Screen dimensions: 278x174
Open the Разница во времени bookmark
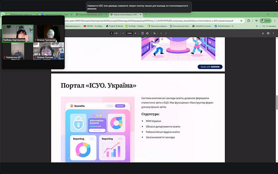(x=158, y=26)
